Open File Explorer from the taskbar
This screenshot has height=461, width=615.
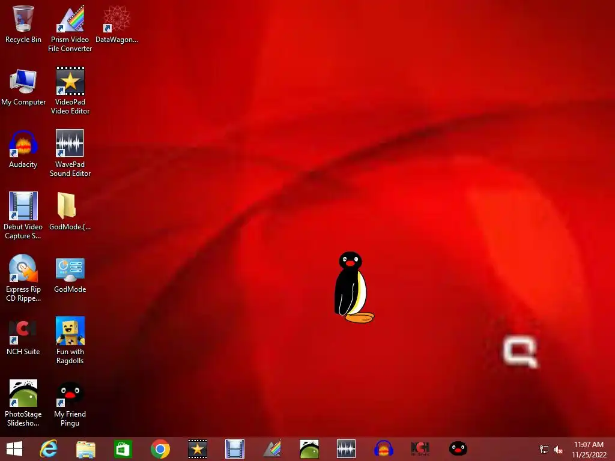pyautogui.click(x=85, y=449)
